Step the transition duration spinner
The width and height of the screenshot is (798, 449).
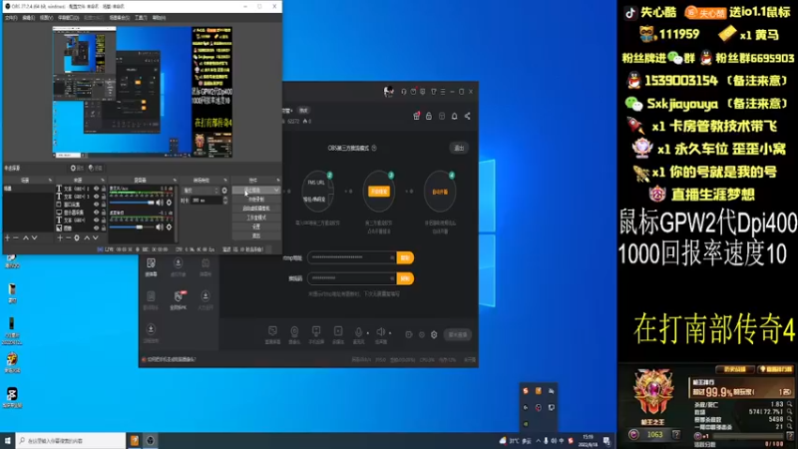[x=225, y=201]
